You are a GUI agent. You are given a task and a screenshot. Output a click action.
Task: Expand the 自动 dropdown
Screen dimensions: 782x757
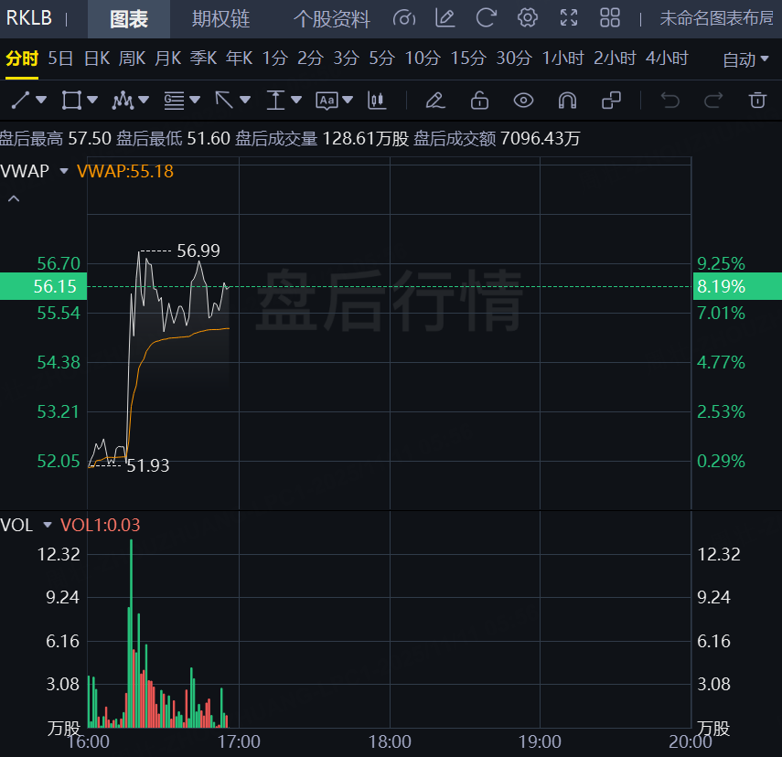tap(745, 60)
